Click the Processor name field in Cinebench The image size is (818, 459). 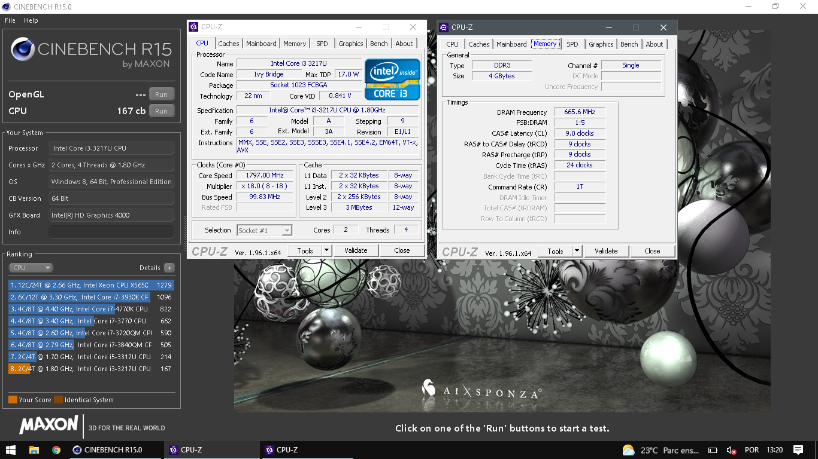tap(111, 148)
